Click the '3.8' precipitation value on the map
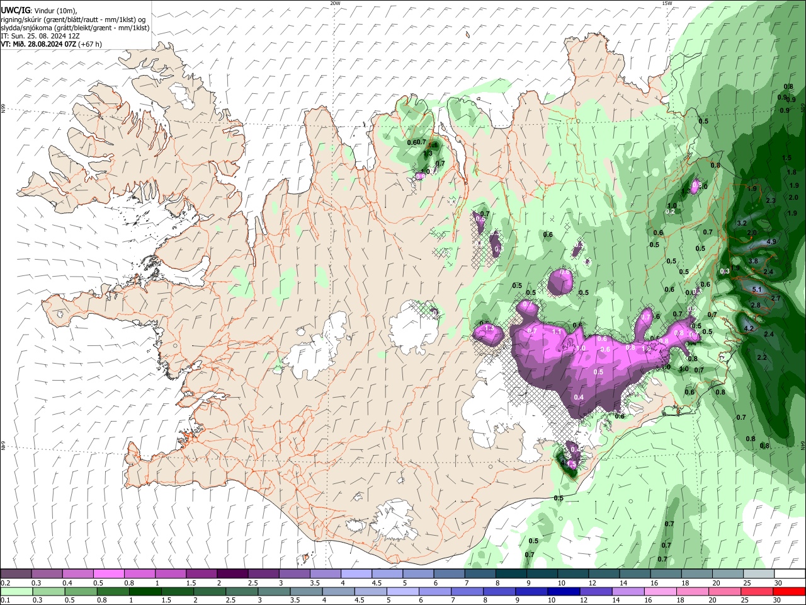This screenshot has height=605, width=806. tap(752, 262)
